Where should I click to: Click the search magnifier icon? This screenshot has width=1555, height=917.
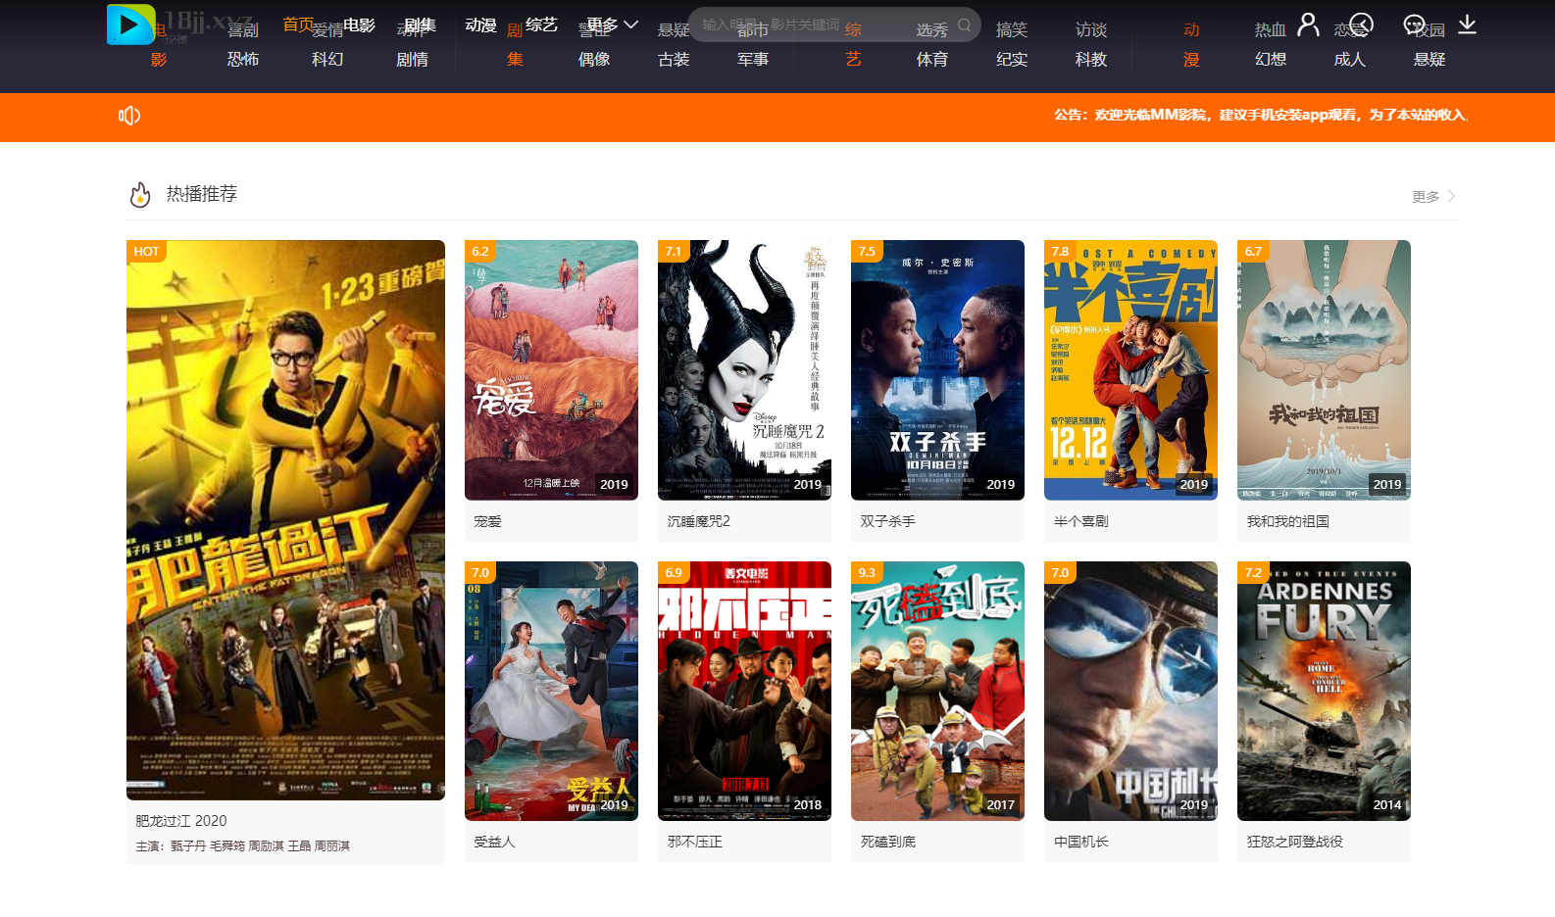coord(964,25)
